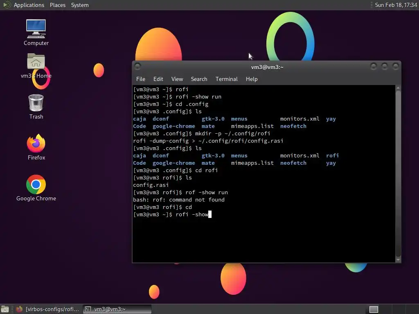Viewport: 419px width, 314px height.
Task: Open the terminal File menu
Action: (x=141, y=79)
